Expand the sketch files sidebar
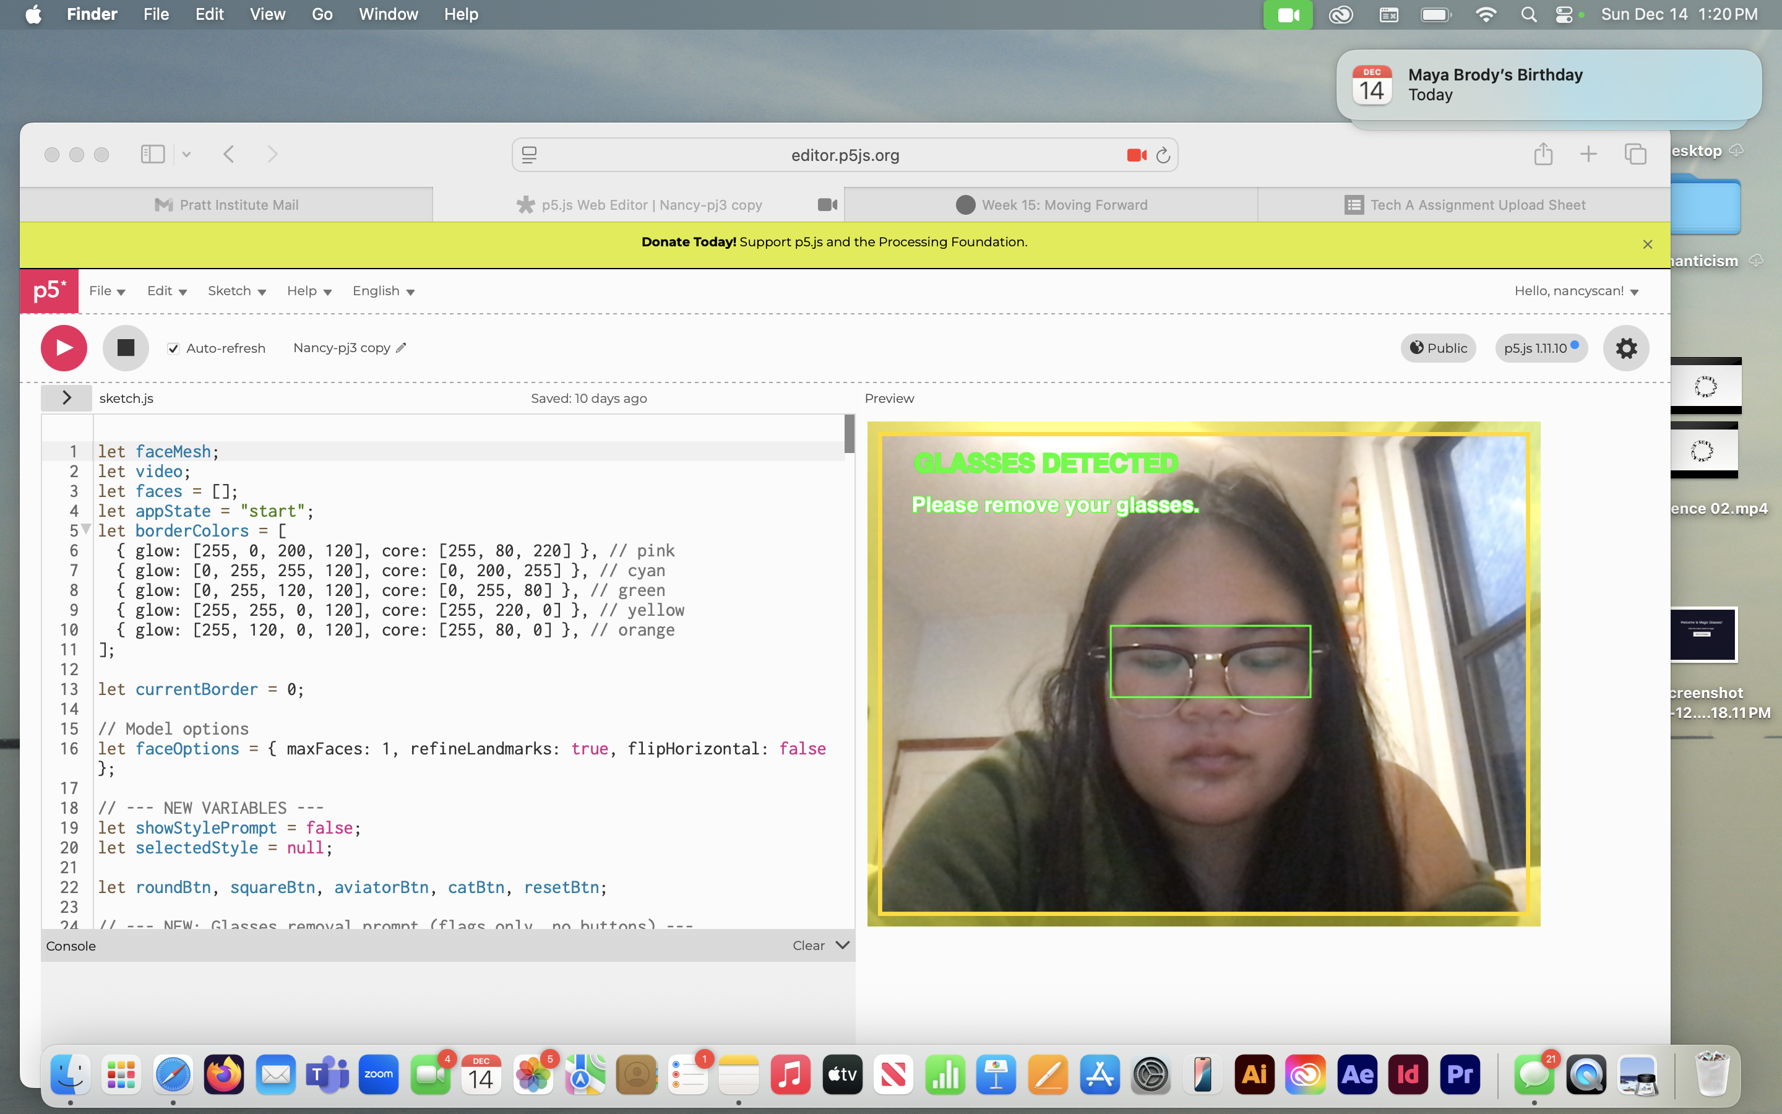 pyautogui.click(x=66, y=398)
